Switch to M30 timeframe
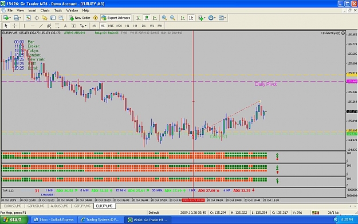This screenshot has width=358, height=224. pos(119,26)
